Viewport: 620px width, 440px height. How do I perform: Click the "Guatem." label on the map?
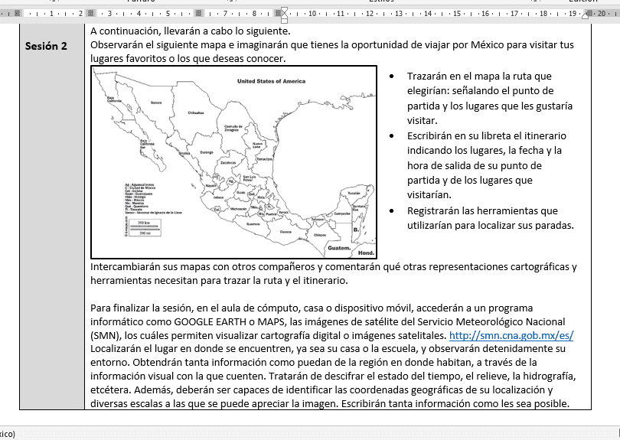point(339,248)
